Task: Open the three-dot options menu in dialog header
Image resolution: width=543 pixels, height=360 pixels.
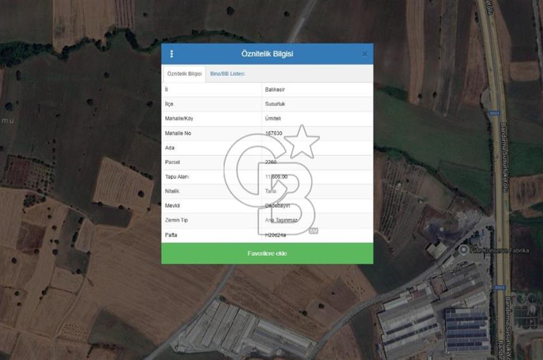Action: point(172,54)
